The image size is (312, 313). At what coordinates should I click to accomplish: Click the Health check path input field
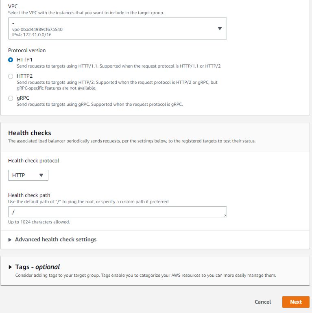click(117, 212)
